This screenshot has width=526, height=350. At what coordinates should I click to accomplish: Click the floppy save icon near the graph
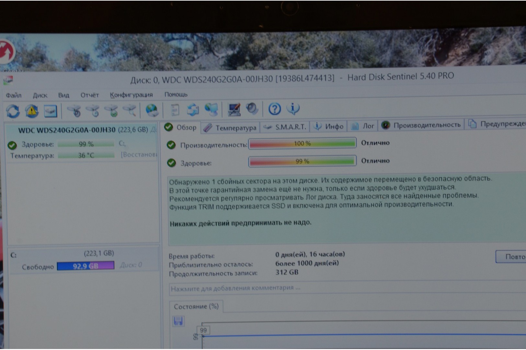(x=178, y=321)
